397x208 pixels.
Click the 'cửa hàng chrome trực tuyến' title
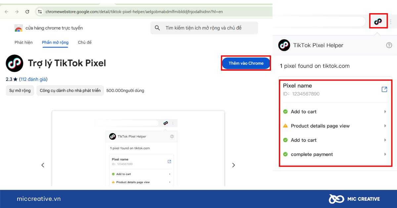[54, 28]
